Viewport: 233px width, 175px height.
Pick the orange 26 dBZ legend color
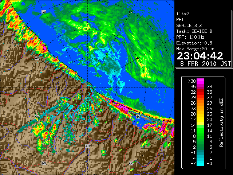[200, 103]
